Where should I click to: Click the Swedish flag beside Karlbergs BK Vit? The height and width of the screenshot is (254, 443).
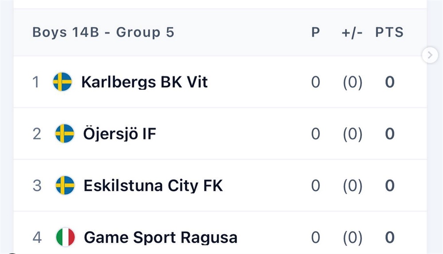pyautogui.click(x=62, y=82)
